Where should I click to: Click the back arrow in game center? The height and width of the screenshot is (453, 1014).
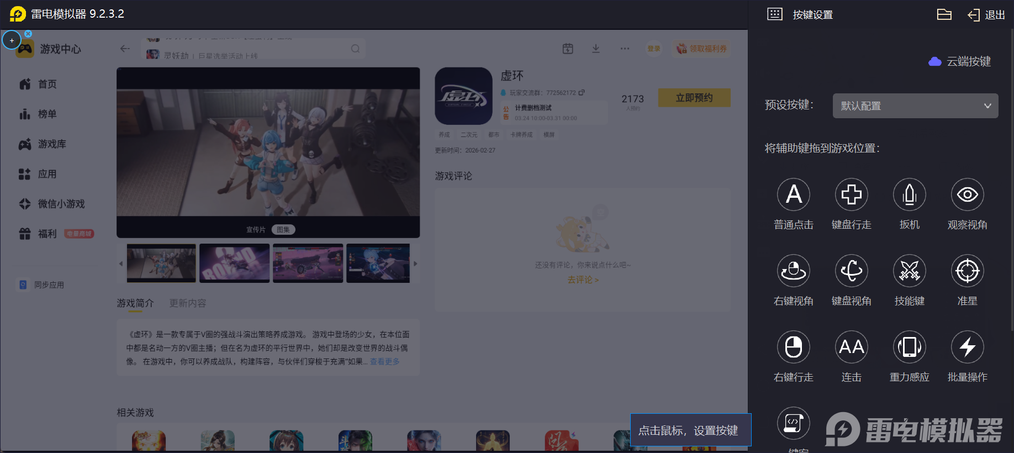coord(125,49)
